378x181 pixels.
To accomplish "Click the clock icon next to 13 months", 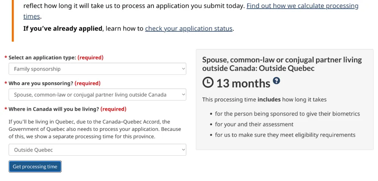I will point(208,83).
